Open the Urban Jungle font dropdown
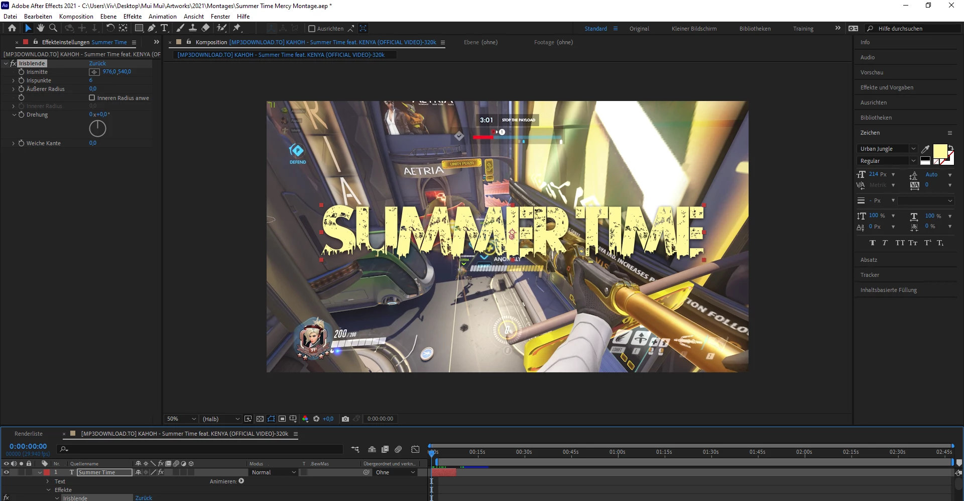 tap(887, 149)
